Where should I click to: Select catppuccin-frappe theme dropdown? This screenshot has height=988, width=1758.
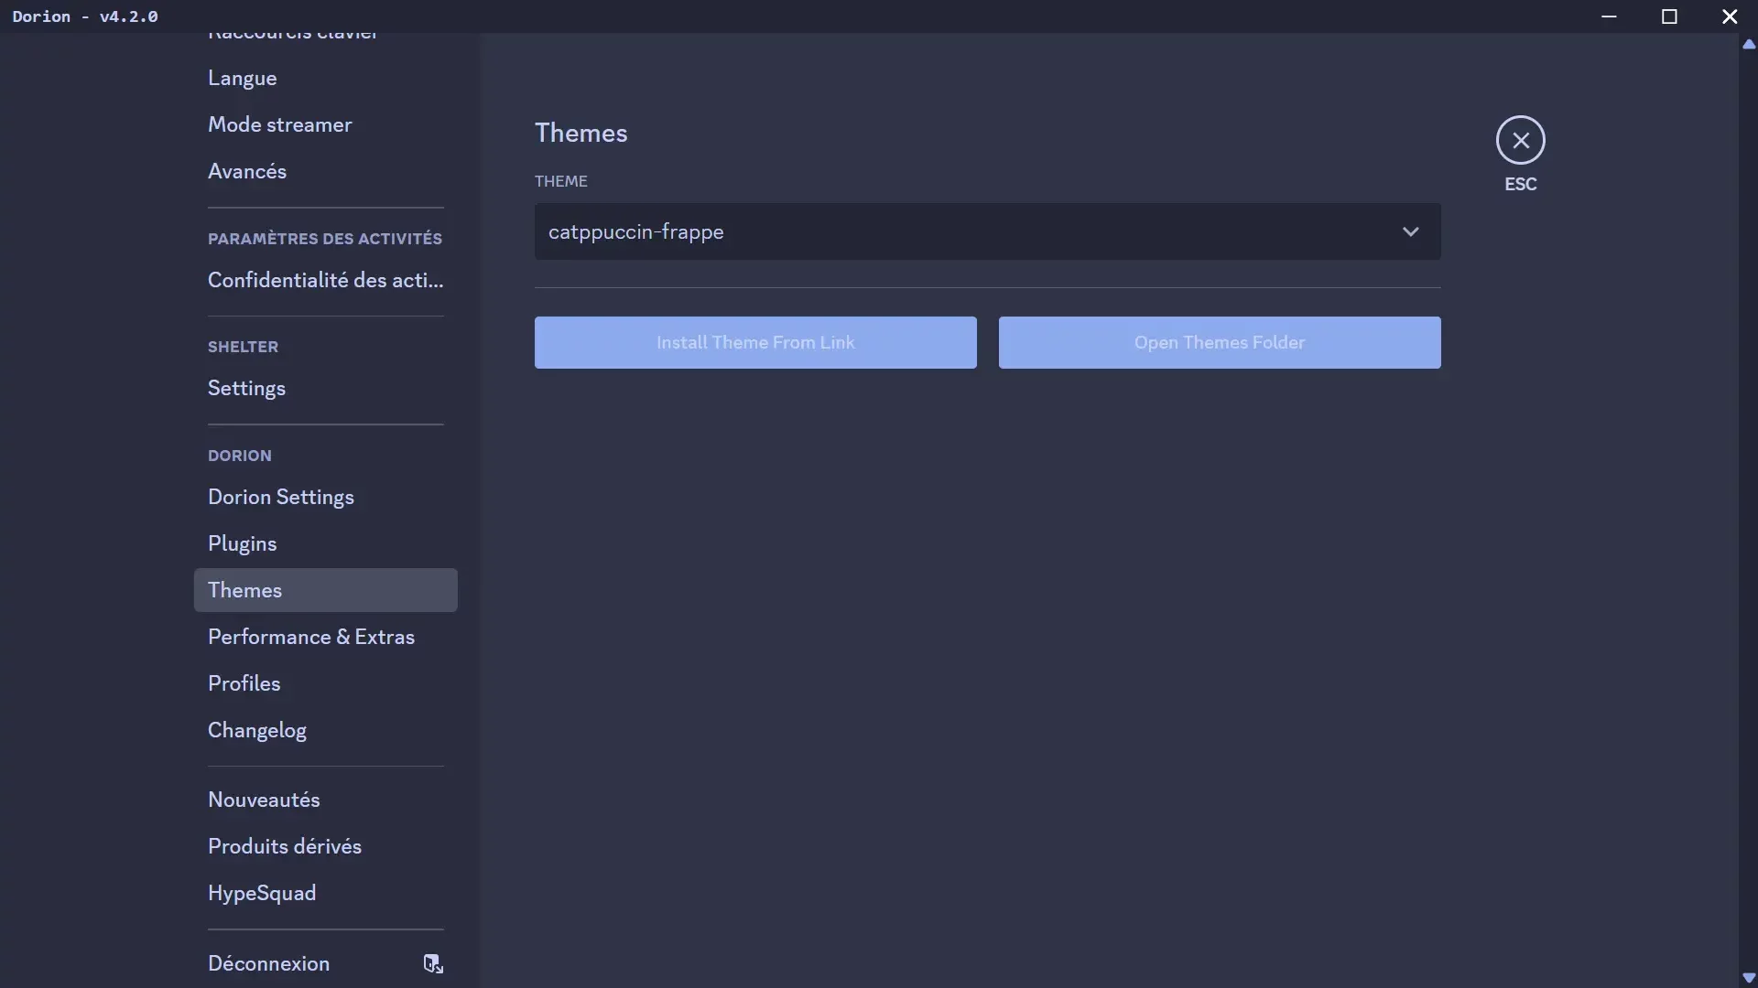point(988,231)
